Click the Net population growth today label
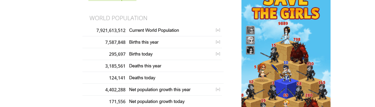The height and width of the screenshot is (107, 375). click(157, 101)
